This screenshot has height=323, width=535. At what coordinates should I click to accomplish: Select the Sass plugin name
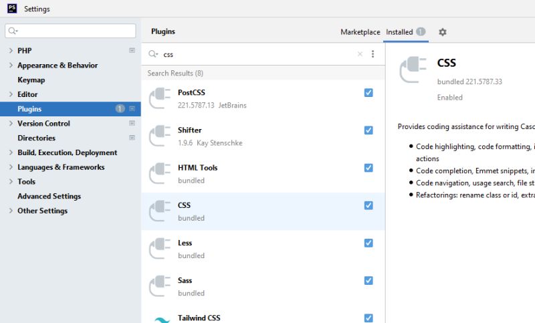[x=185, y=280]
